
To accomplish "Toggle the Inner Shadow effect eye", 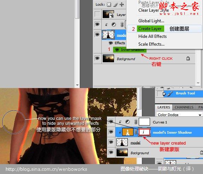I will pyautogui.click(x=117, y=50).
